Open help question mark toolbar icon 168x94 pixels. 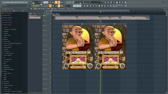click(114, 2)
